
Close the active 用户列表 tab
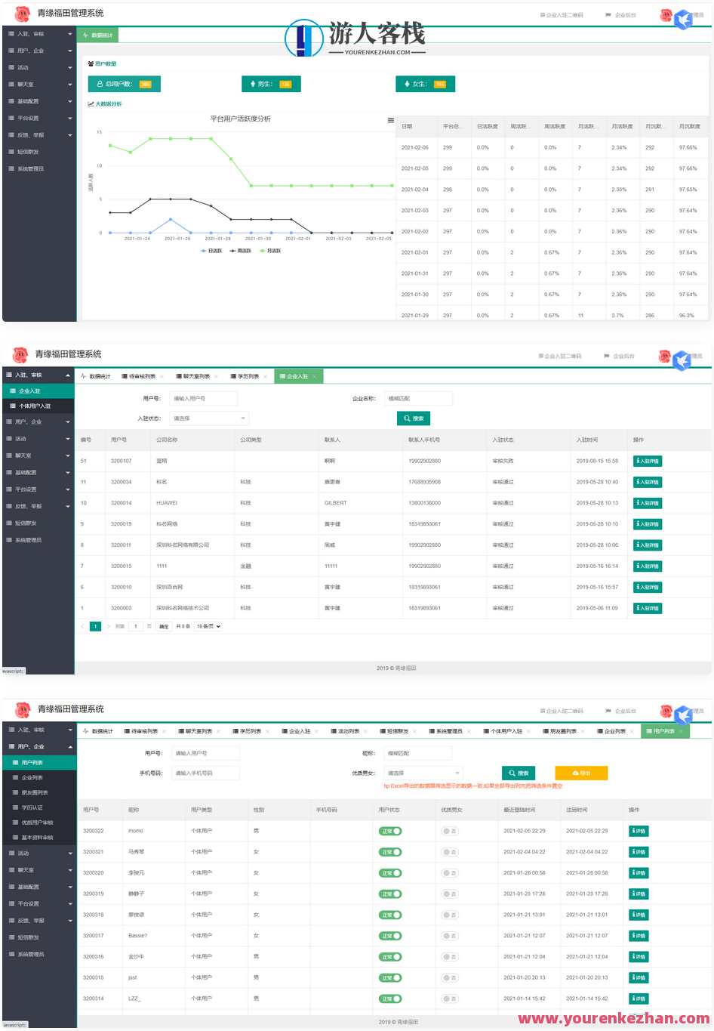(681, 731)
